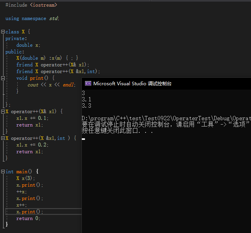
Task: Click the highlighted last 'x.print();' line
Action: [30, 212]
